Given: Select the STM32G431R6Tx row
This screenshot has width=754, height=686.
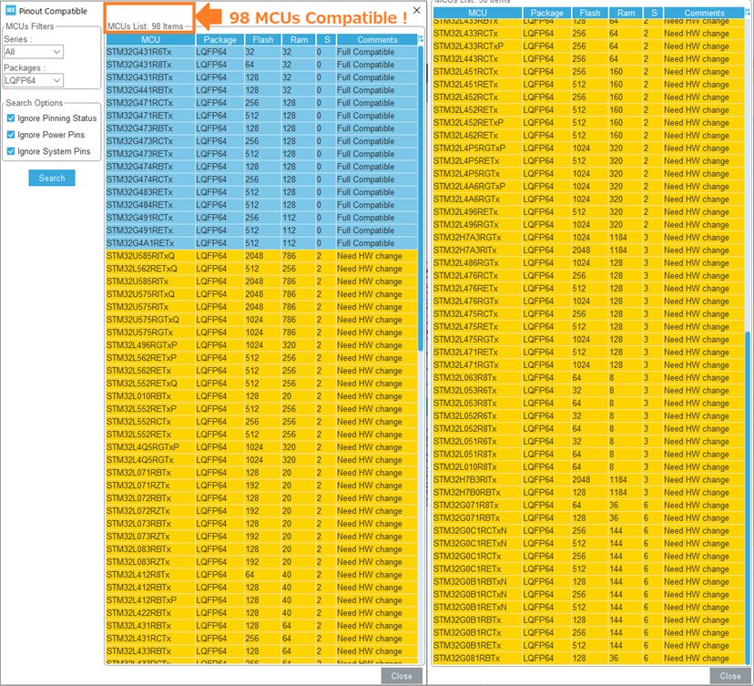Looking at the screenshot, I should tap(261, 52).
